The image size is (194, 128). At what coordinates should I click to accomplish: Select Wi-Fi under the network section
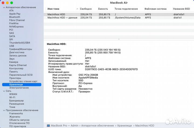(12, 97)
